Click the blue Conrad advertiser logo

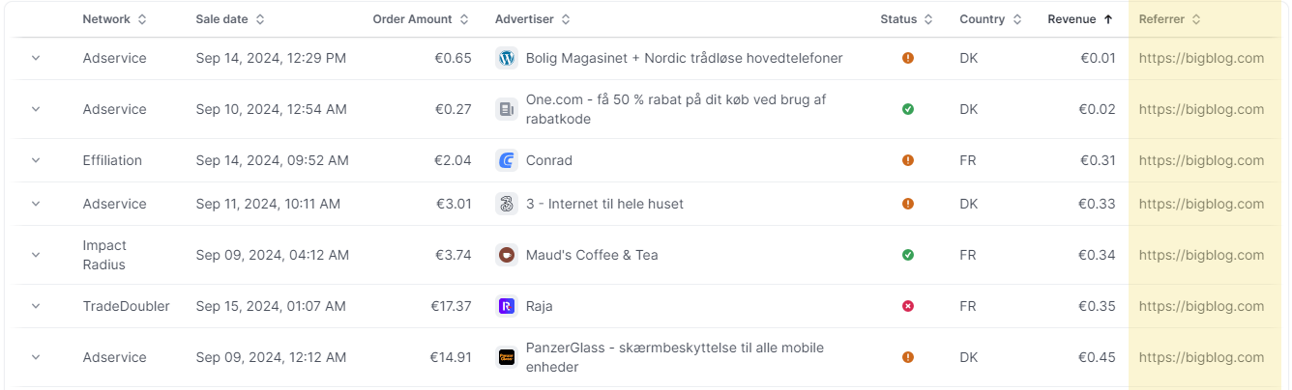[x=506, y=160]
